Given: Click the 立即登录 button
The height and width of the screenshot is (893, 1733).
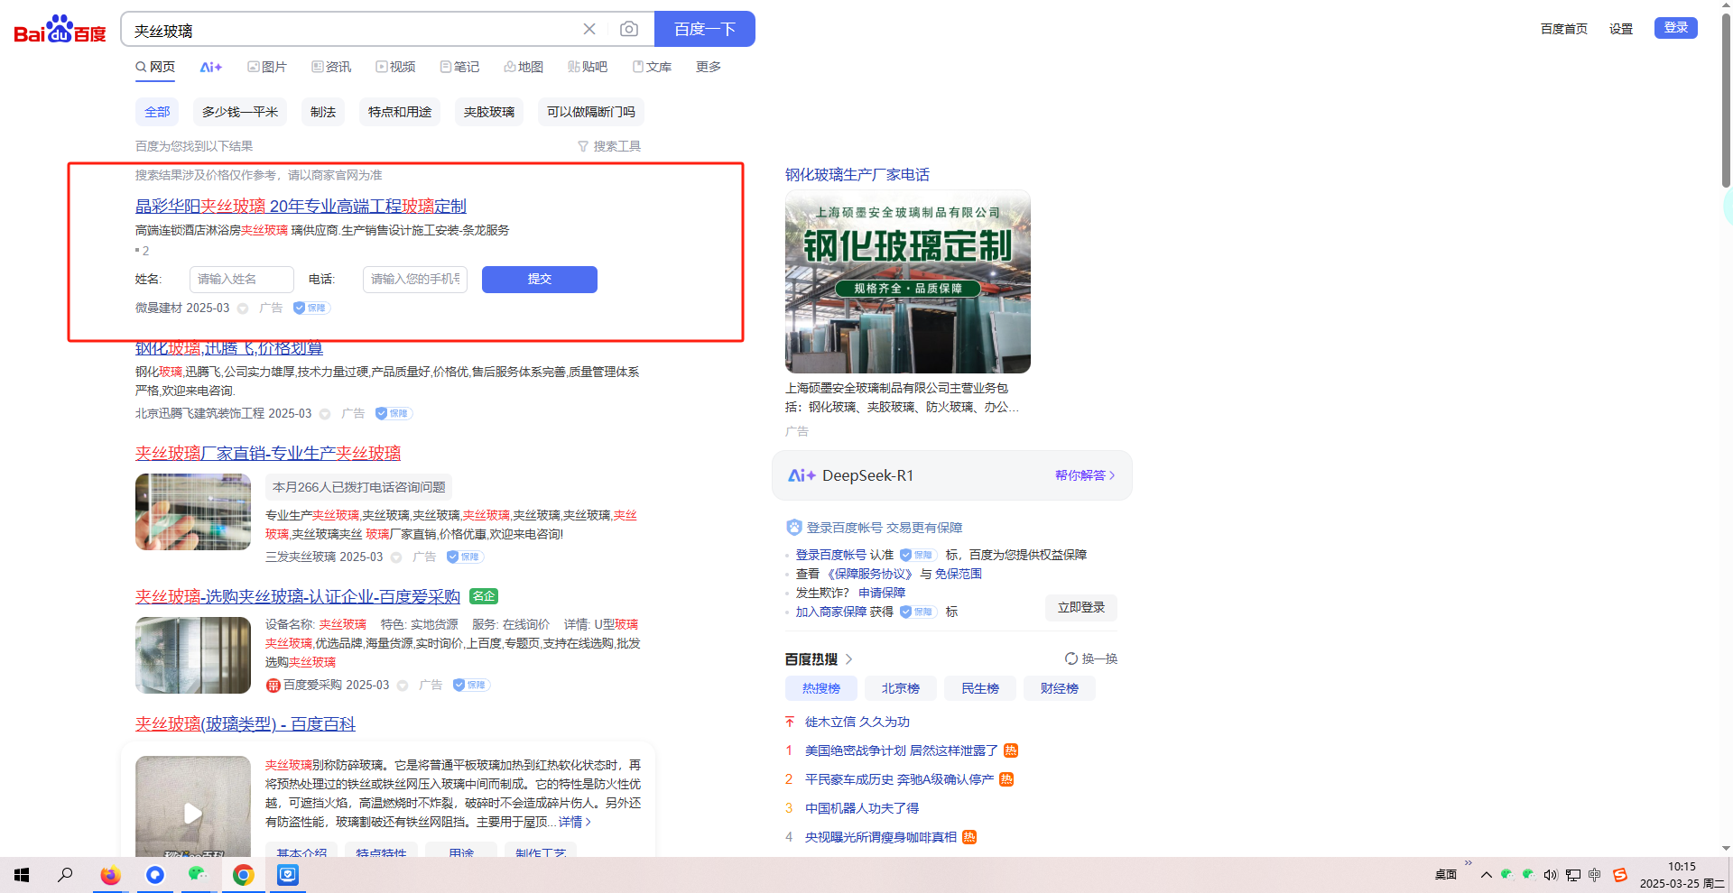Looking at the screenshot, I should pos(1081,608).
